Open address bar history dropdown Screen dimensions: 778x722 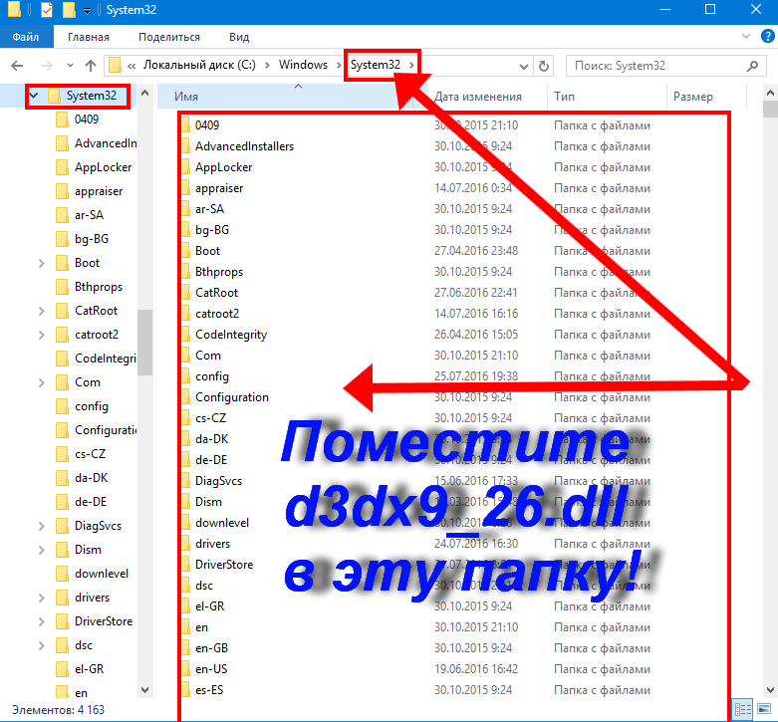coord(524,66)
